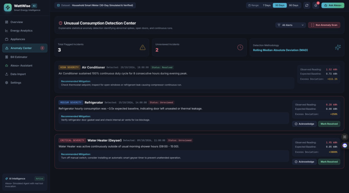Open the notifications bell
This screenshot has width=349, height=193.
(x=316, y=5)
